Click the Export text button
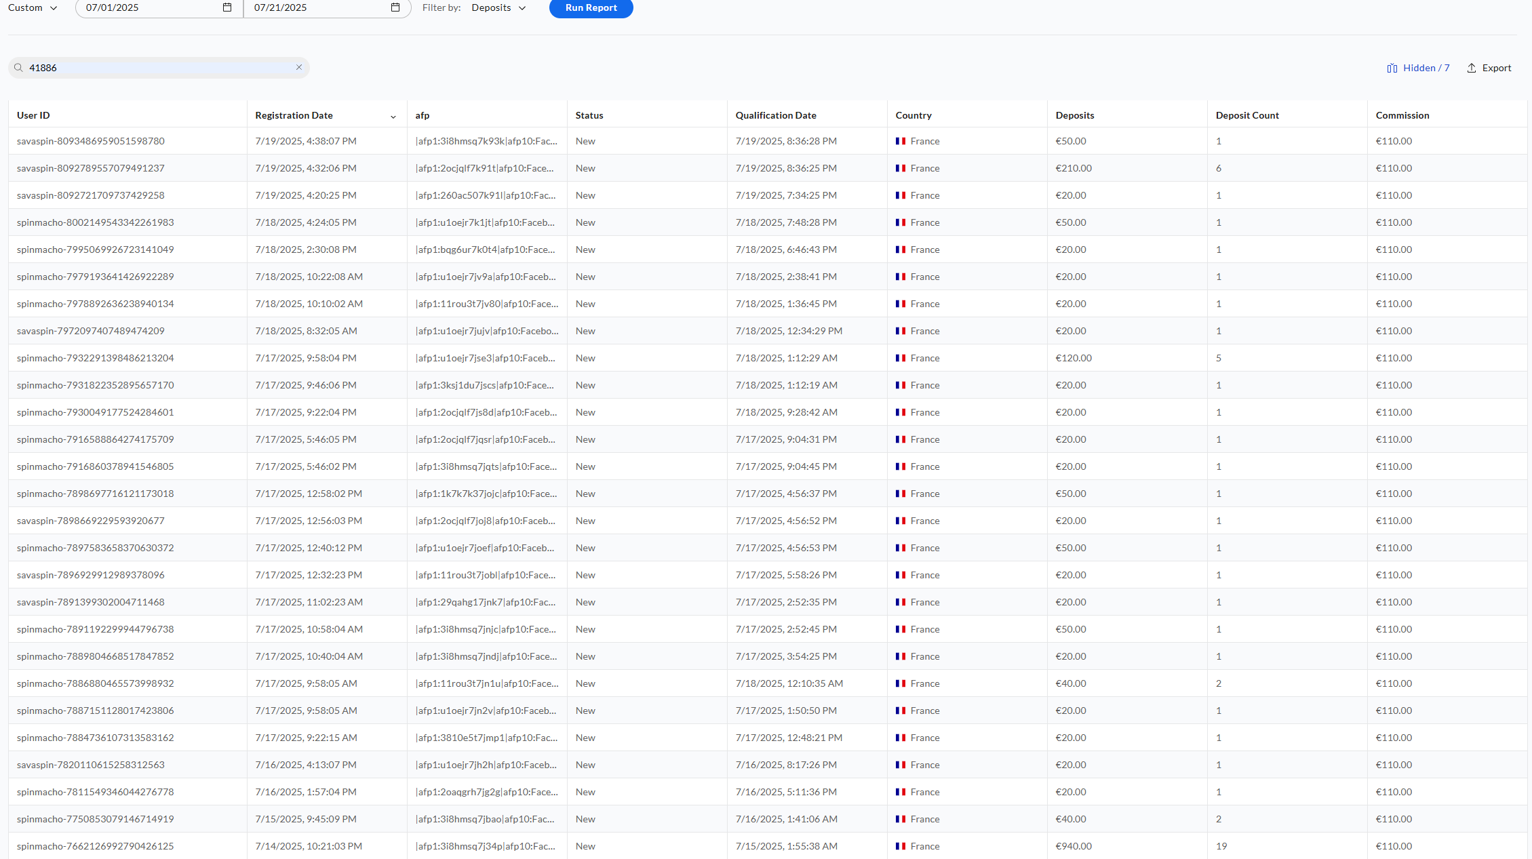1532x859 pixels. [x=1497, y=68]
